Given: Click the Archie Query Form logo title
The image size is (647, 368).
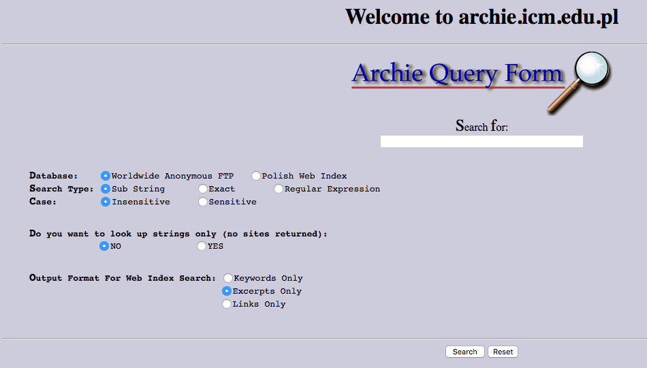Looking at the screenshot, I should [x=457, y=74].
